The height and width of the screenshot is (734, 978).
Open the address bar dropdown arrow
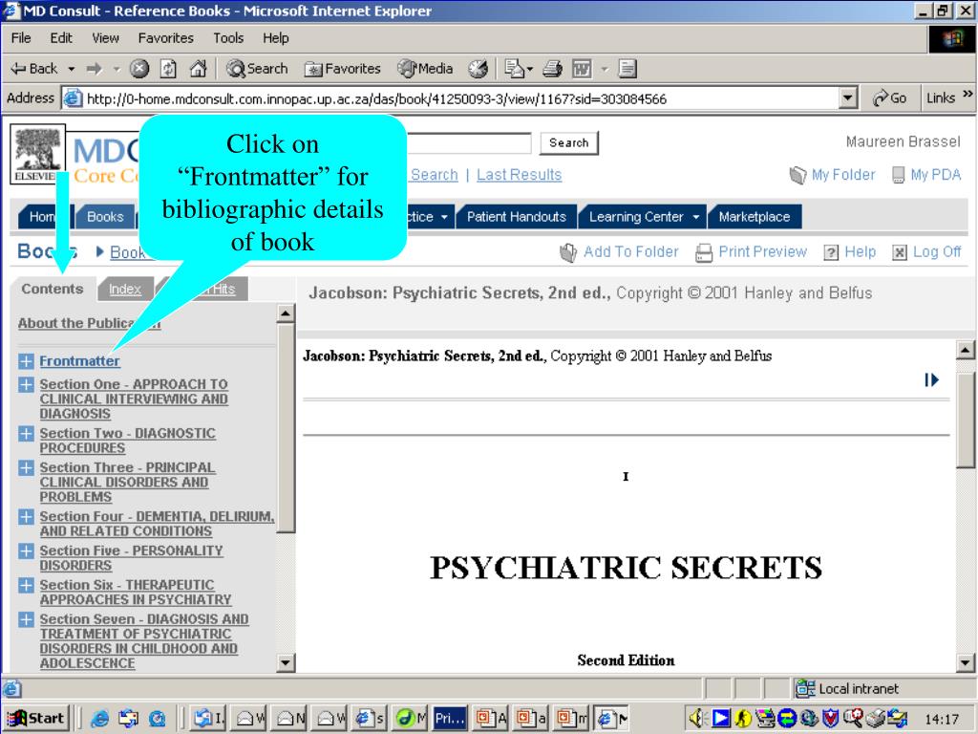(x=847, y=98)
